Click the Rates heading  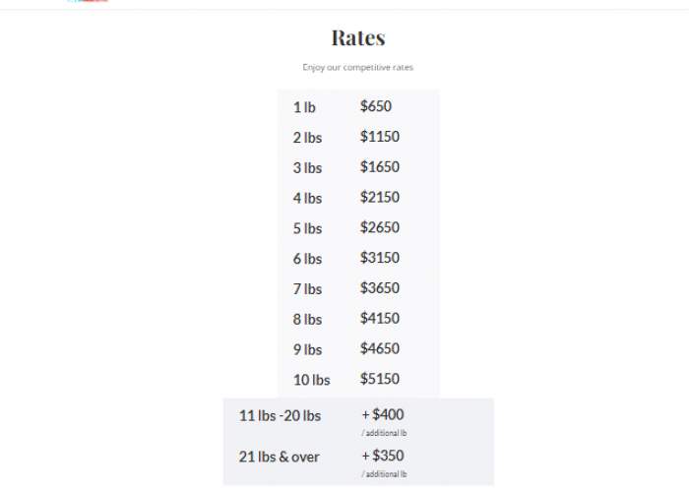pos(358,37)
